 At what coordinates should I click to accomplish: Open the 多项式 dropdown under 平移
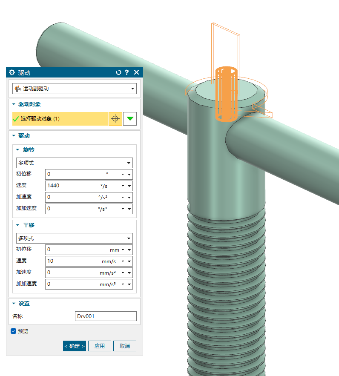tap(75, 238)
